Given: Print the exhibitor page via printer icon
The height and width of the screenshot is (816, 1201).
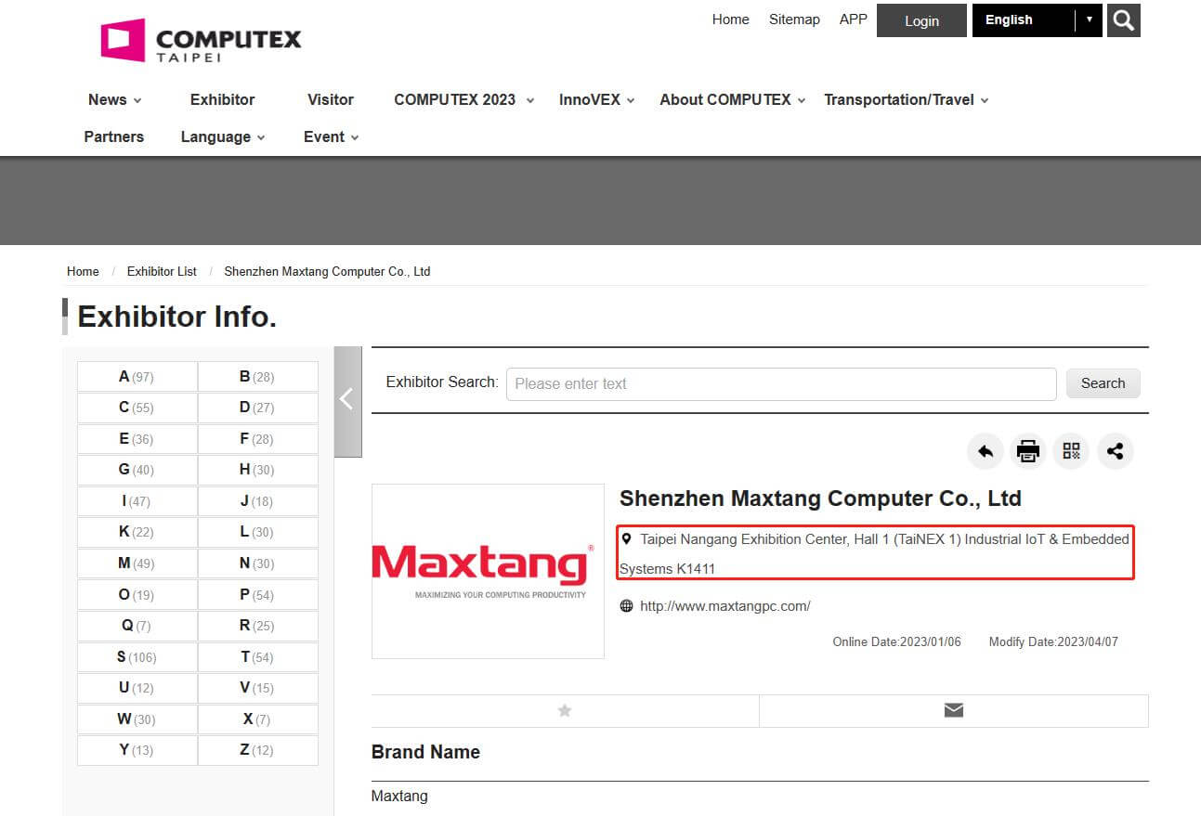Looking at the screenshot, I should point(1027,452).
